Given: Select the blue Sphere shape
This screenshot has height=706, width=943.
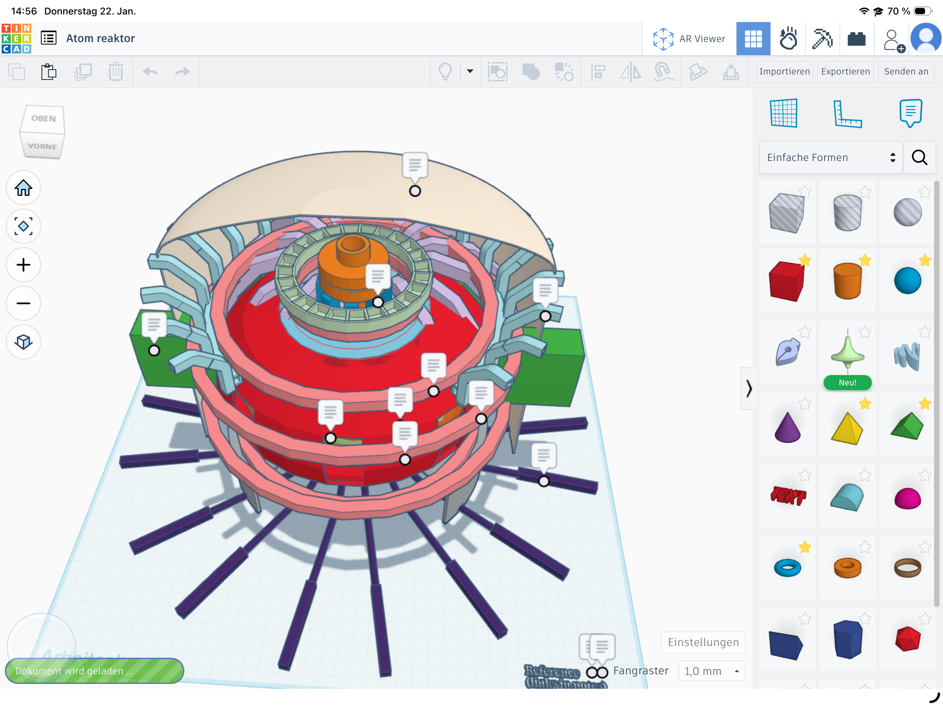Looking at the screenshot, I should [907, 281].
